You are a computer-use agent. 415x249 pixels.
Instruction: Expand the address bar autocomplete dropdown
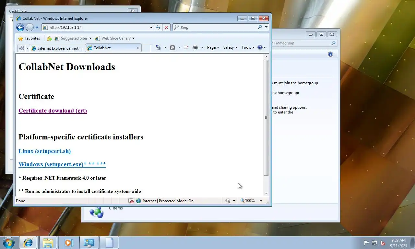click(x=151, y=28)
